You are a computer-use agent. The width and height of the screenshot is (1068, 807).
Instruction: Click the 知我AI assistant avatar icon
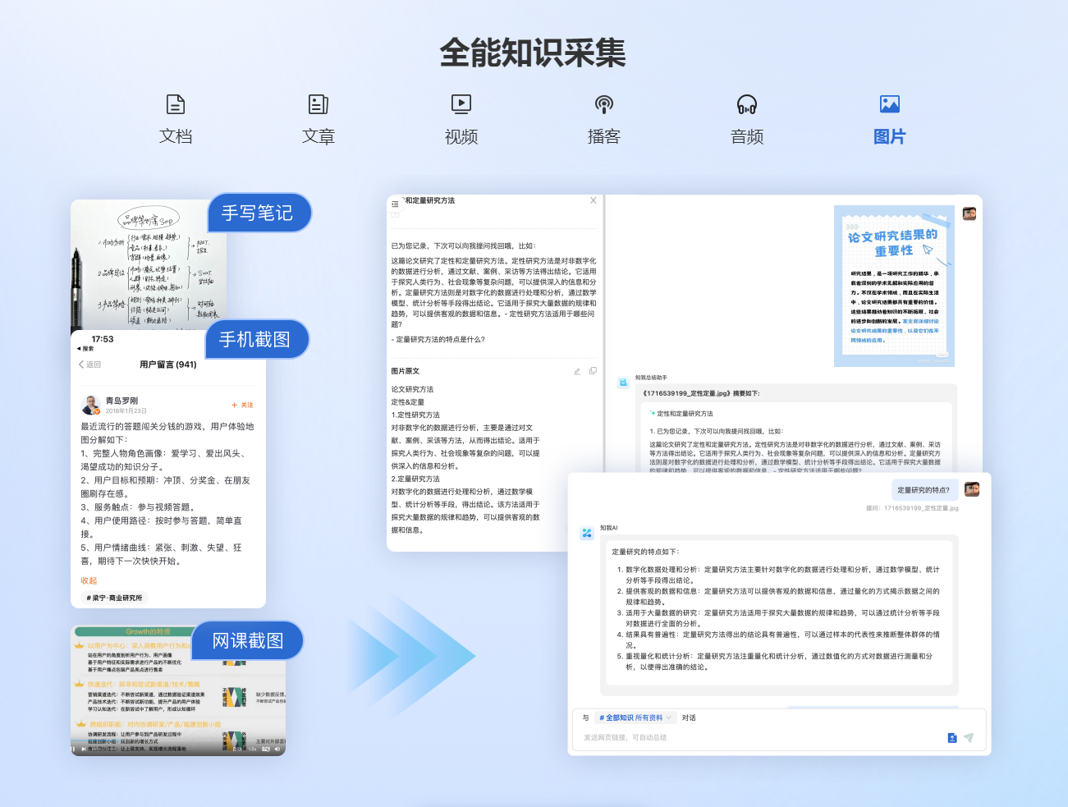click(x=587, y=533)
